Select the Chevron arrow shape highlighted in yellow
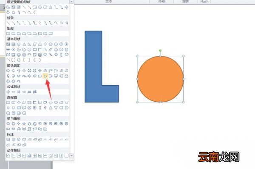The height and width of the screenshot is (169, 255). point(45,76)
